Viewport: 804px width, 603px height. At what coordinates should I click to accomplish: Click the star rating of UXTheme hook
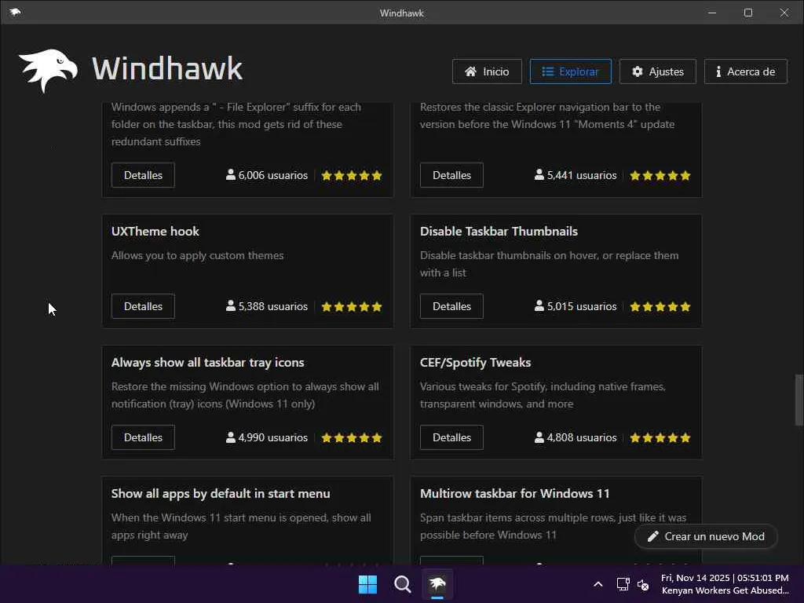352,307
